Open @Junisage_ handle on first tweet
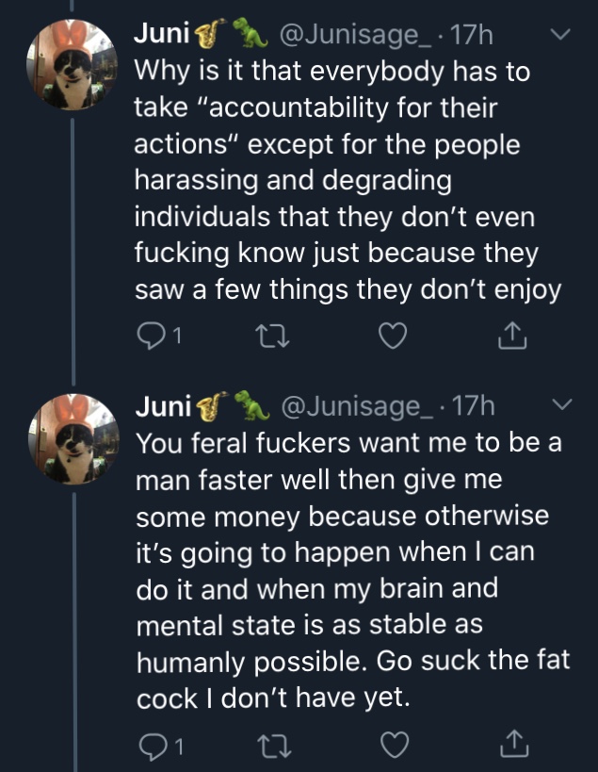This screenshot has height=772, width=598. (356, 35)
